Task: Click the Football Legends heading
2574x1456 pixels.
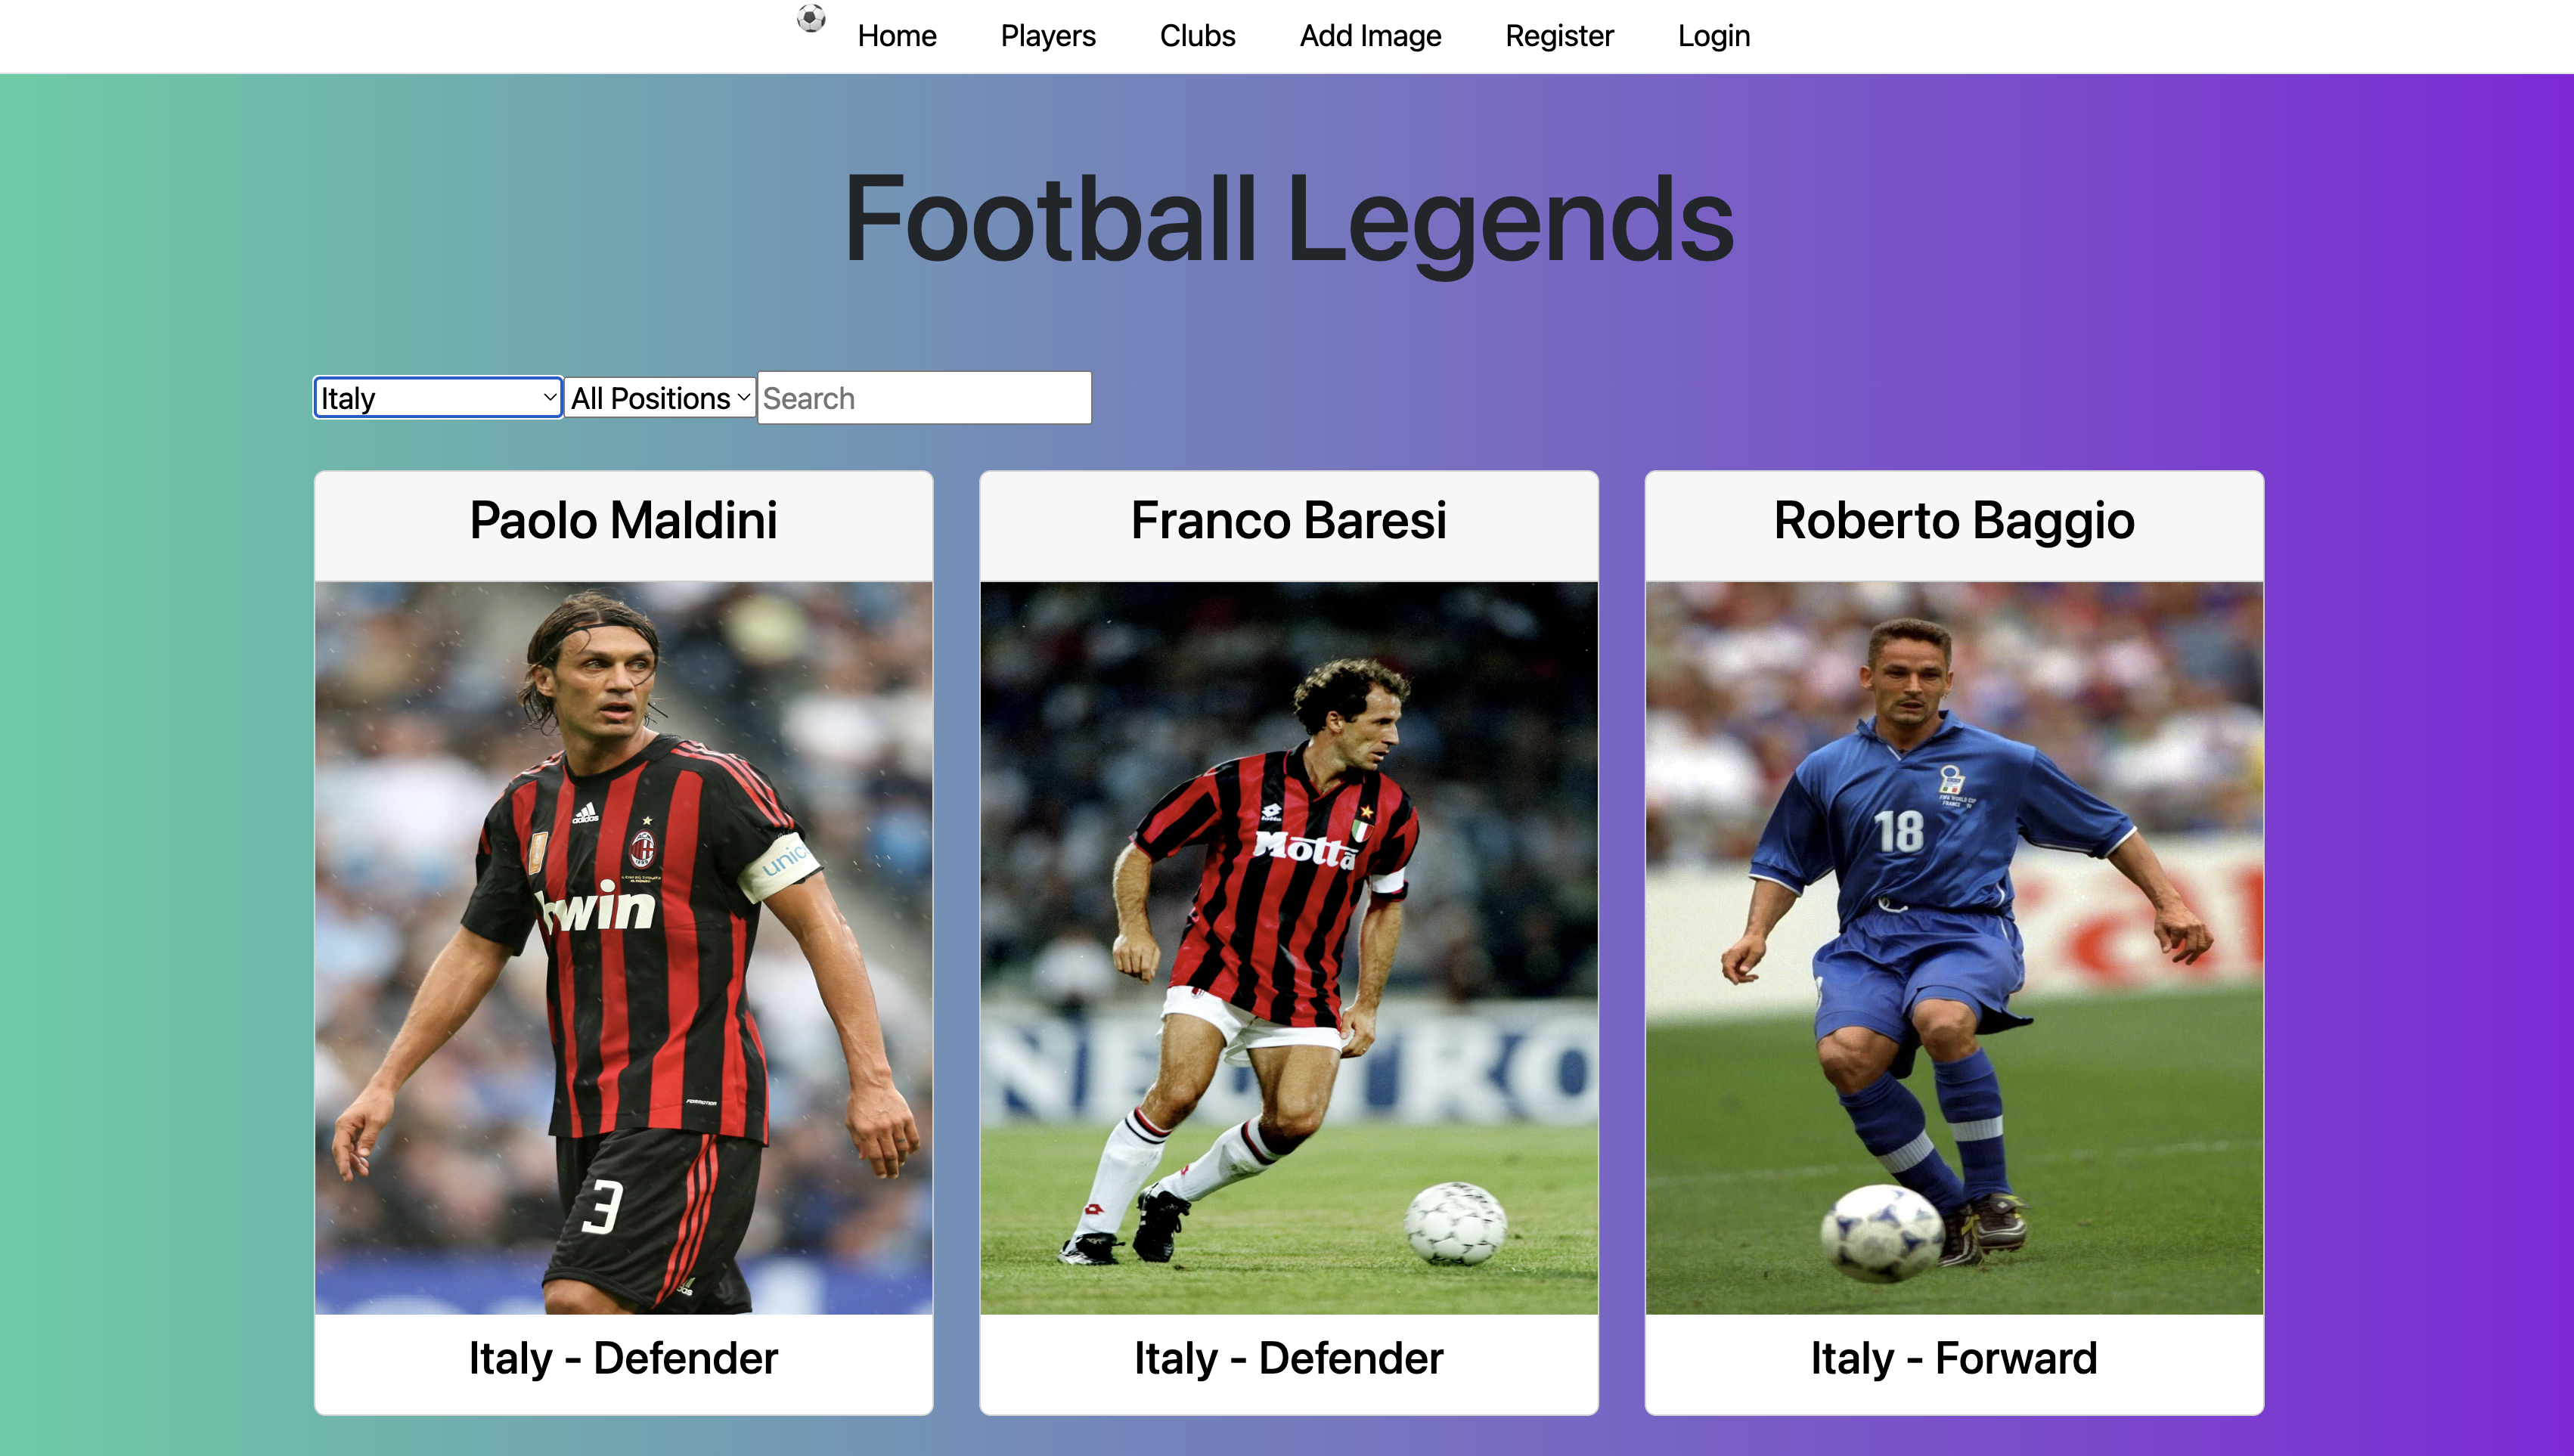Action: point(1288,219)
